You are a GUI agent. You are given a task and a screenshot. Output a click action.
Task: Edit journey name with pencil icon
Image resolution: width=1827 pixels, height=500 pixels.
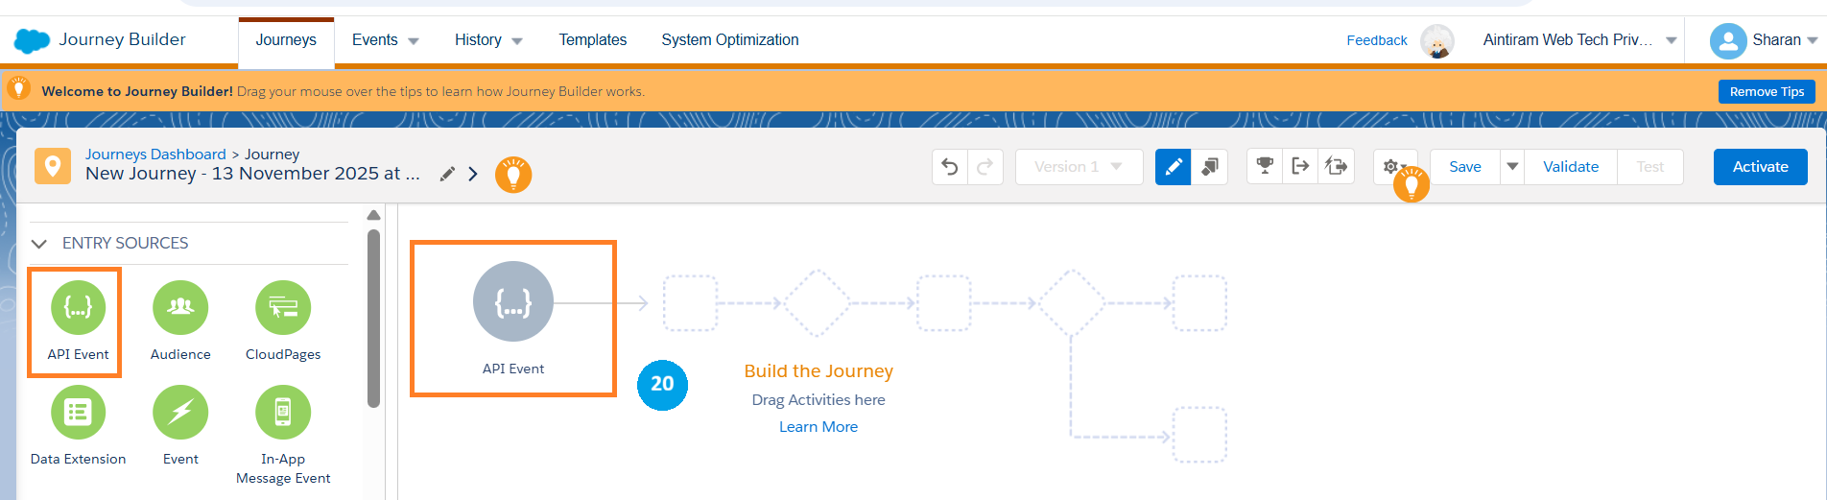[x=447, y=174]
